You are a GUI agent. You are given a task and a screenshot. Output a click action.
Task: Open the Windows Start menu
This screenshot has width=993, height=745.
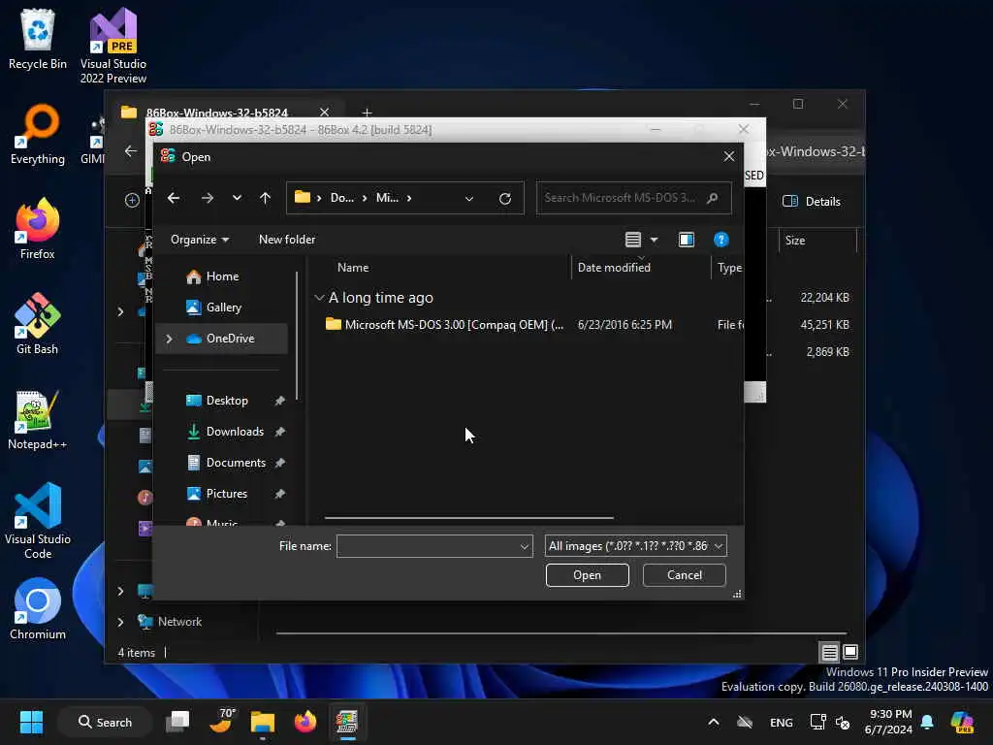click(x=31, y=722)
